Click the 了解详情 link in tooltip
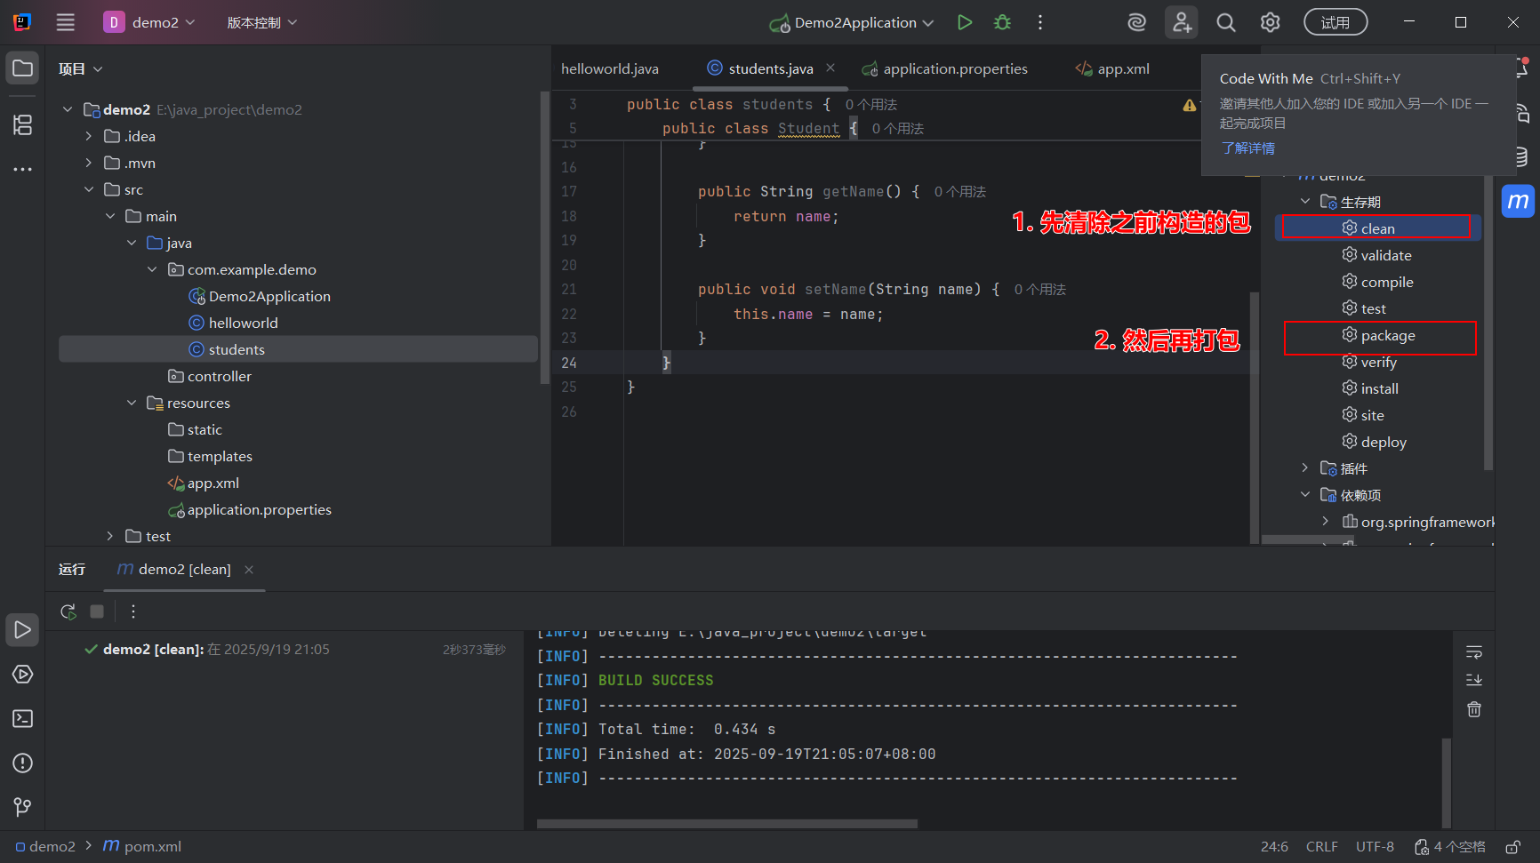The height and width of the screenshot is (863, 1540). (x=1247, y=148)
